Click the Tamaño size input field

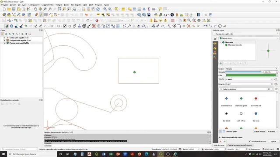[248, 79]
